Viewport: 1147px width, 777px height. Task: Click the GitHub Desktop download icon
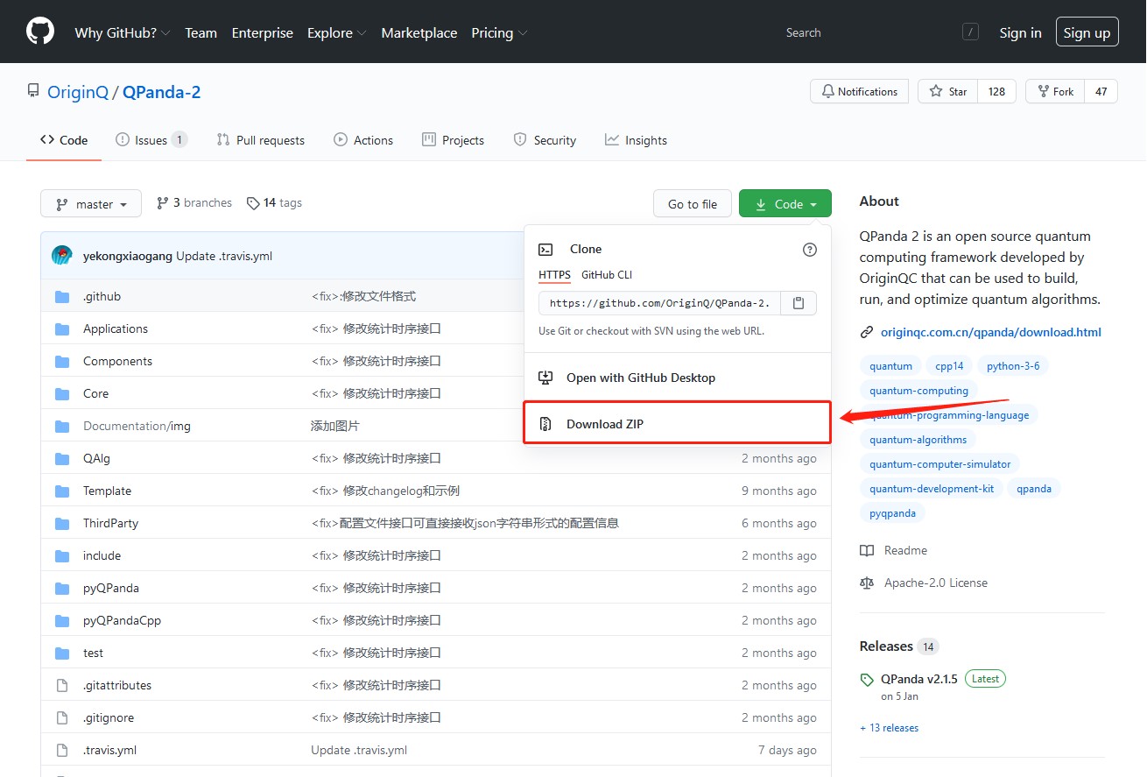click(x=545, y=378)
